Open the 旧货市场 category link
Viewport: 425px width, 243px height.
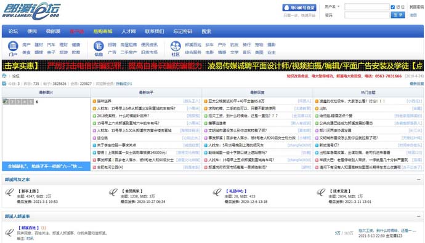click(149, 52)
